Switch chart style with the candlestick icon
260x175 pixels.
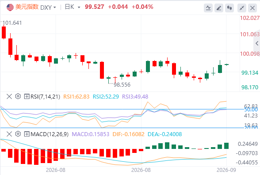click(229, 8)
